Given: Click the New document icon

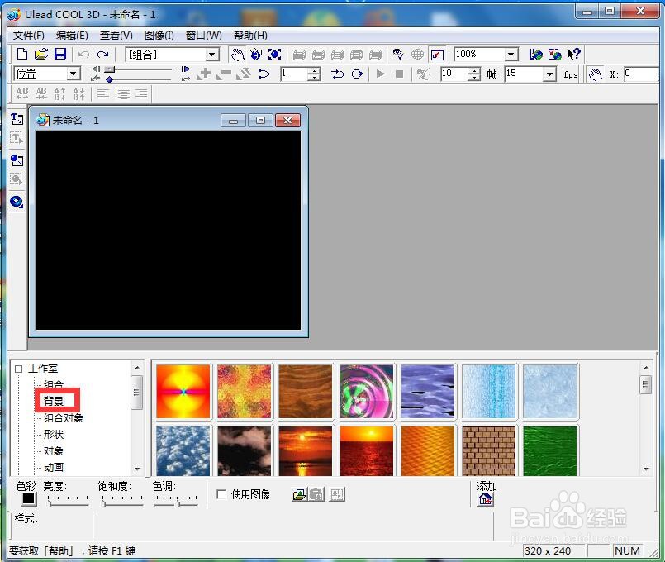Looking at the screenshot, I should (22, 54).
